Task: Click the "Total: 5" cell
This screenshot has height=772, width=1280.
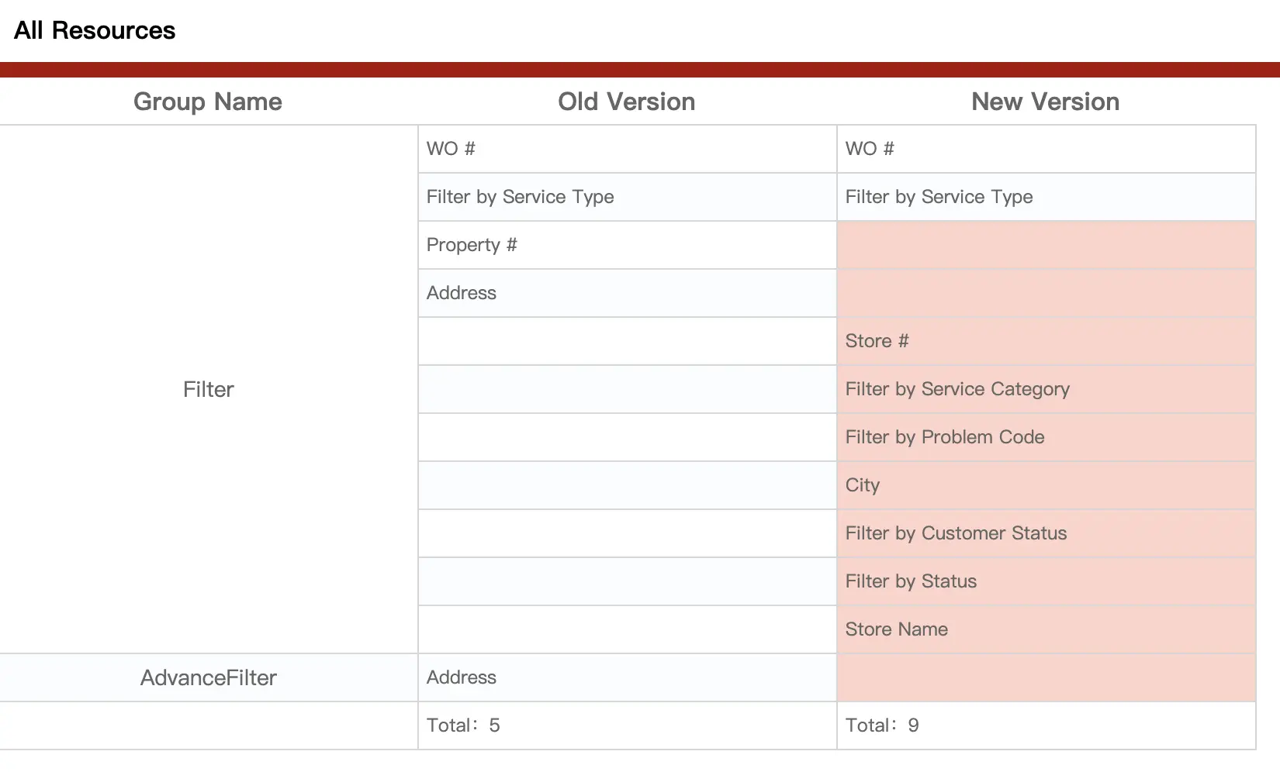Action: click(x=628, y=725)
